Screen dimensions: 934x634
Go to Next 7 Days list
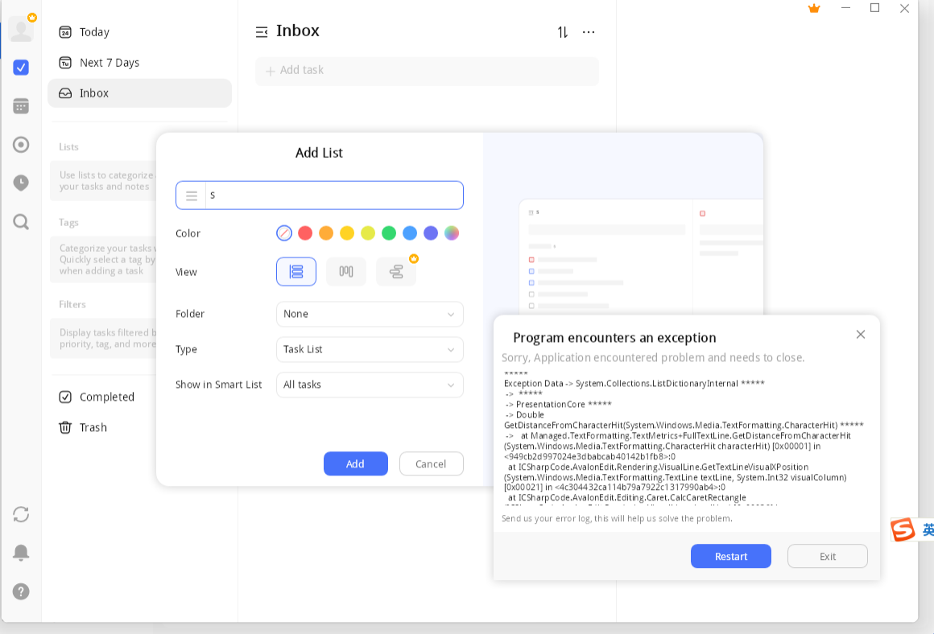pos(110,63)
